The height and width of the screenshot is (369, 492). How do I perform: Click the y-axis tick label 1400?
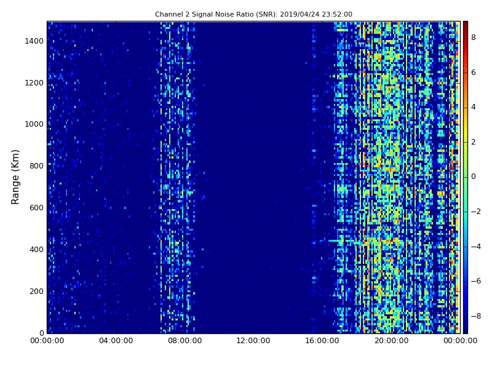coord(34,41)
